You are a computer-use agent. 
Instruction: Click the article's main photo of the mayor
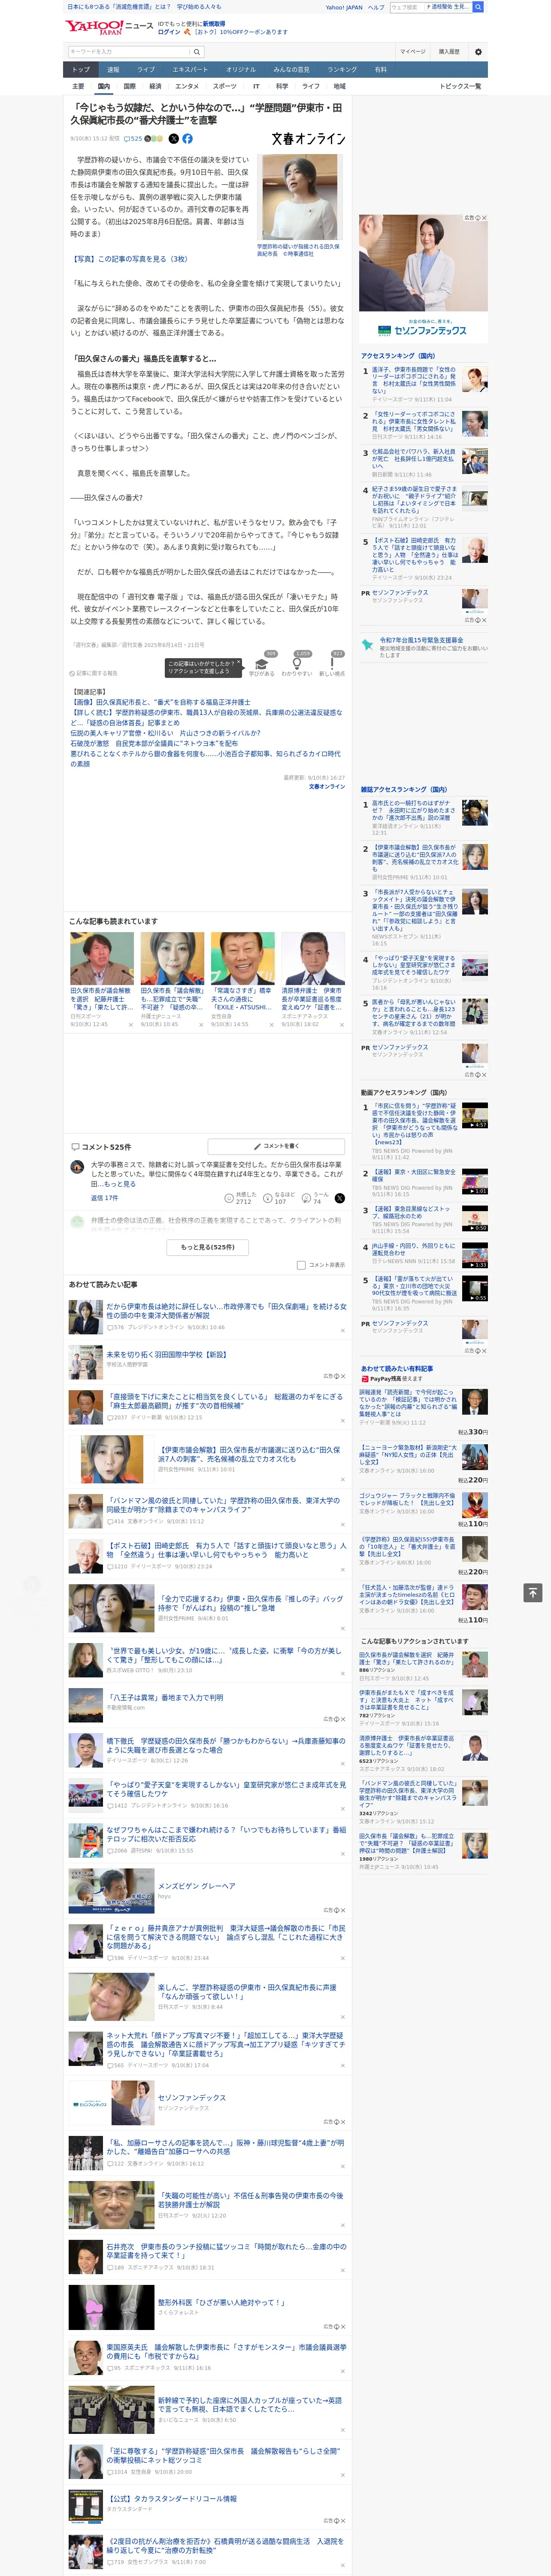click(x=299, y=198)
